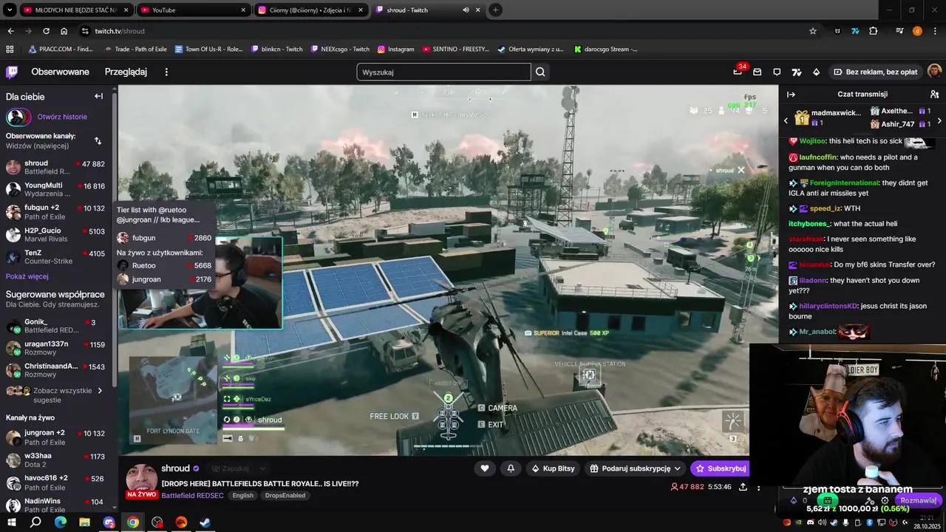Show next gift leaderboard entry
The image size is (946, 532).
[939, 120]
